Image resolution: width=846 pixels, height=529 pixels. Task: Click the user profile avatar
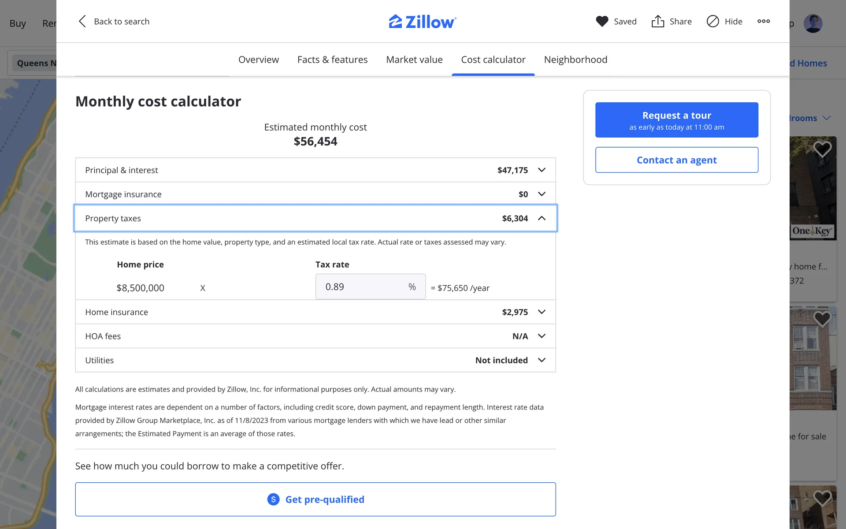[813, 23]
